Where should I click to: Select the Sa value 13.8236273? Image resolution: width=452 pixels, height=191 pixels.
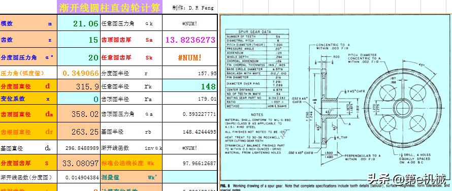point(189,40)
